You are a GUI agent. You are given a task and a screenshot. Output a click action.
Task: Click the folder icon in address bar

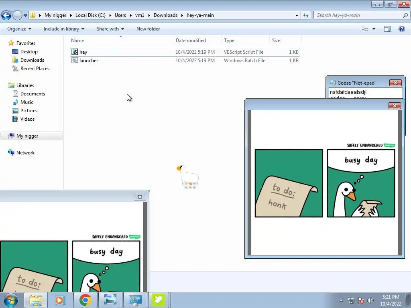click(x=33, y=15)
